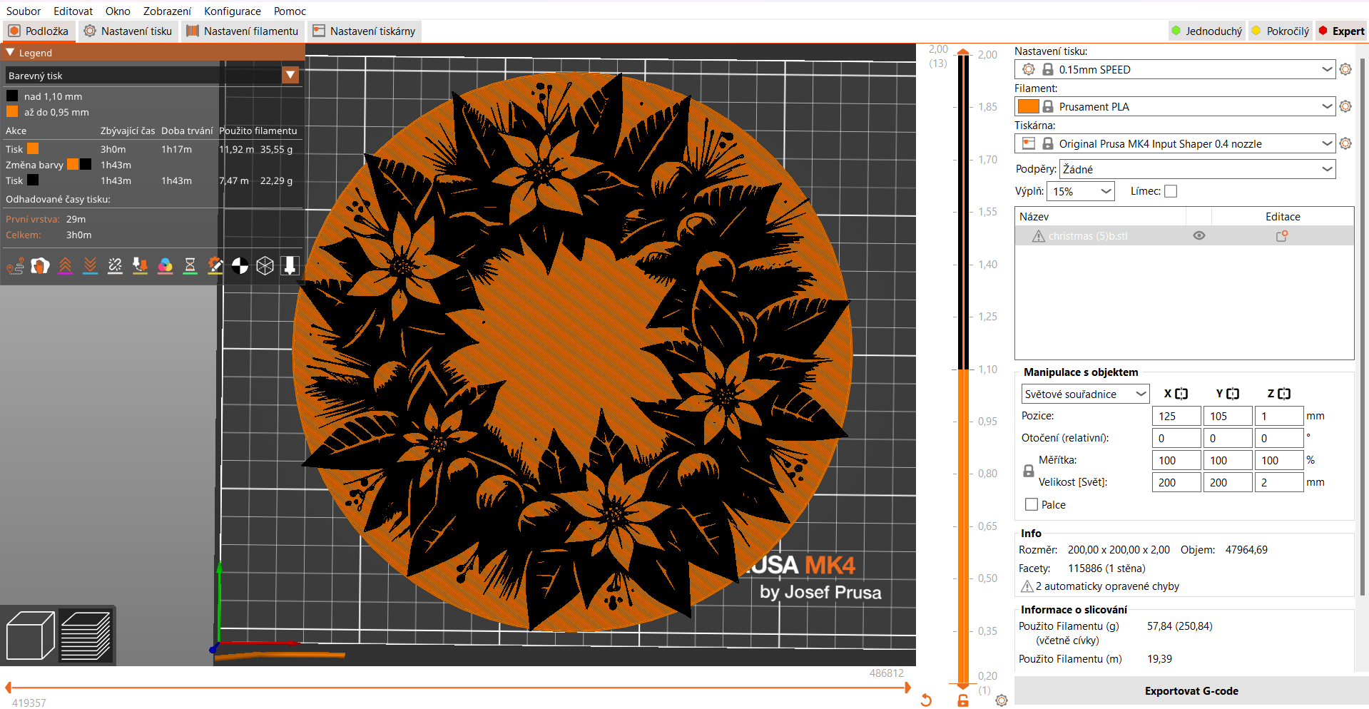This screenshot has width=1369, height=709.
Task: Open the Konfigurace menu
Action: tap(233, 11)
